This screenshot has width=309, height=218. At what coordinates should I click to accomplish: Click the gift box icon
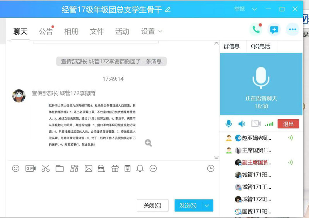coord(115,168)
